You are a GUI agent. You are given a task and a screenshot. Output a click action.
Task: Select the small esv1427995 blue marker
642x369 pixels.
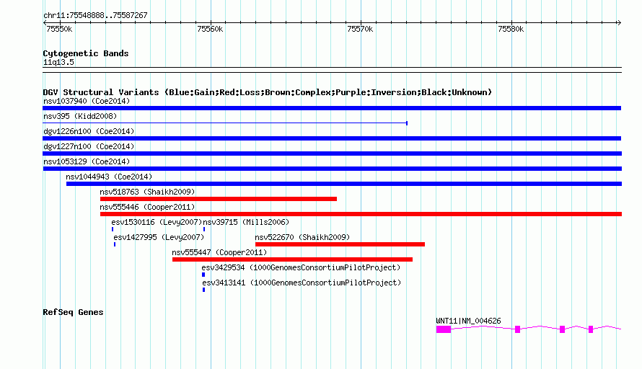tap(115, 244)
